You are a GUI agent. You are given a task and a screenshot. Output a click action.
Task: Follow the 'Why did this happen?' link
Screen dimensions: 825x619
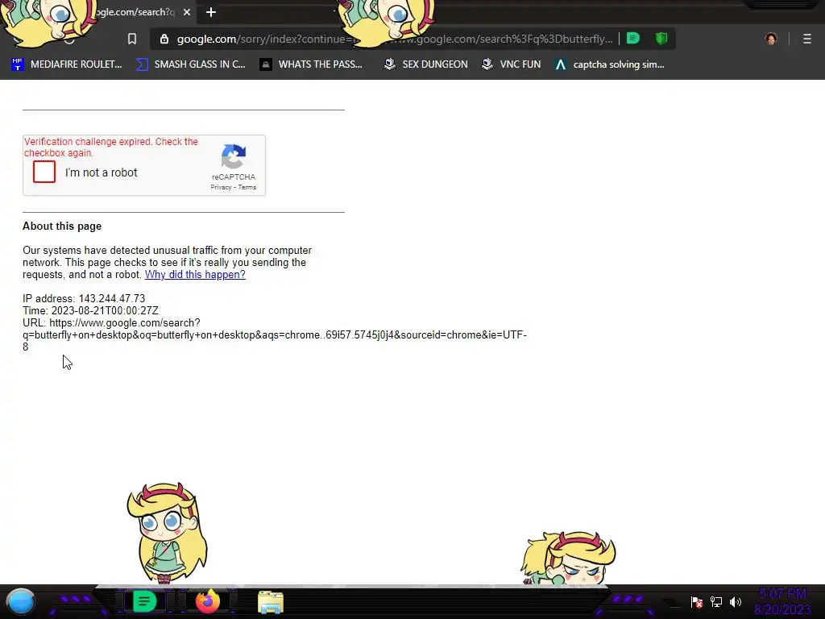pyautogui.click(x=195, y=274)
